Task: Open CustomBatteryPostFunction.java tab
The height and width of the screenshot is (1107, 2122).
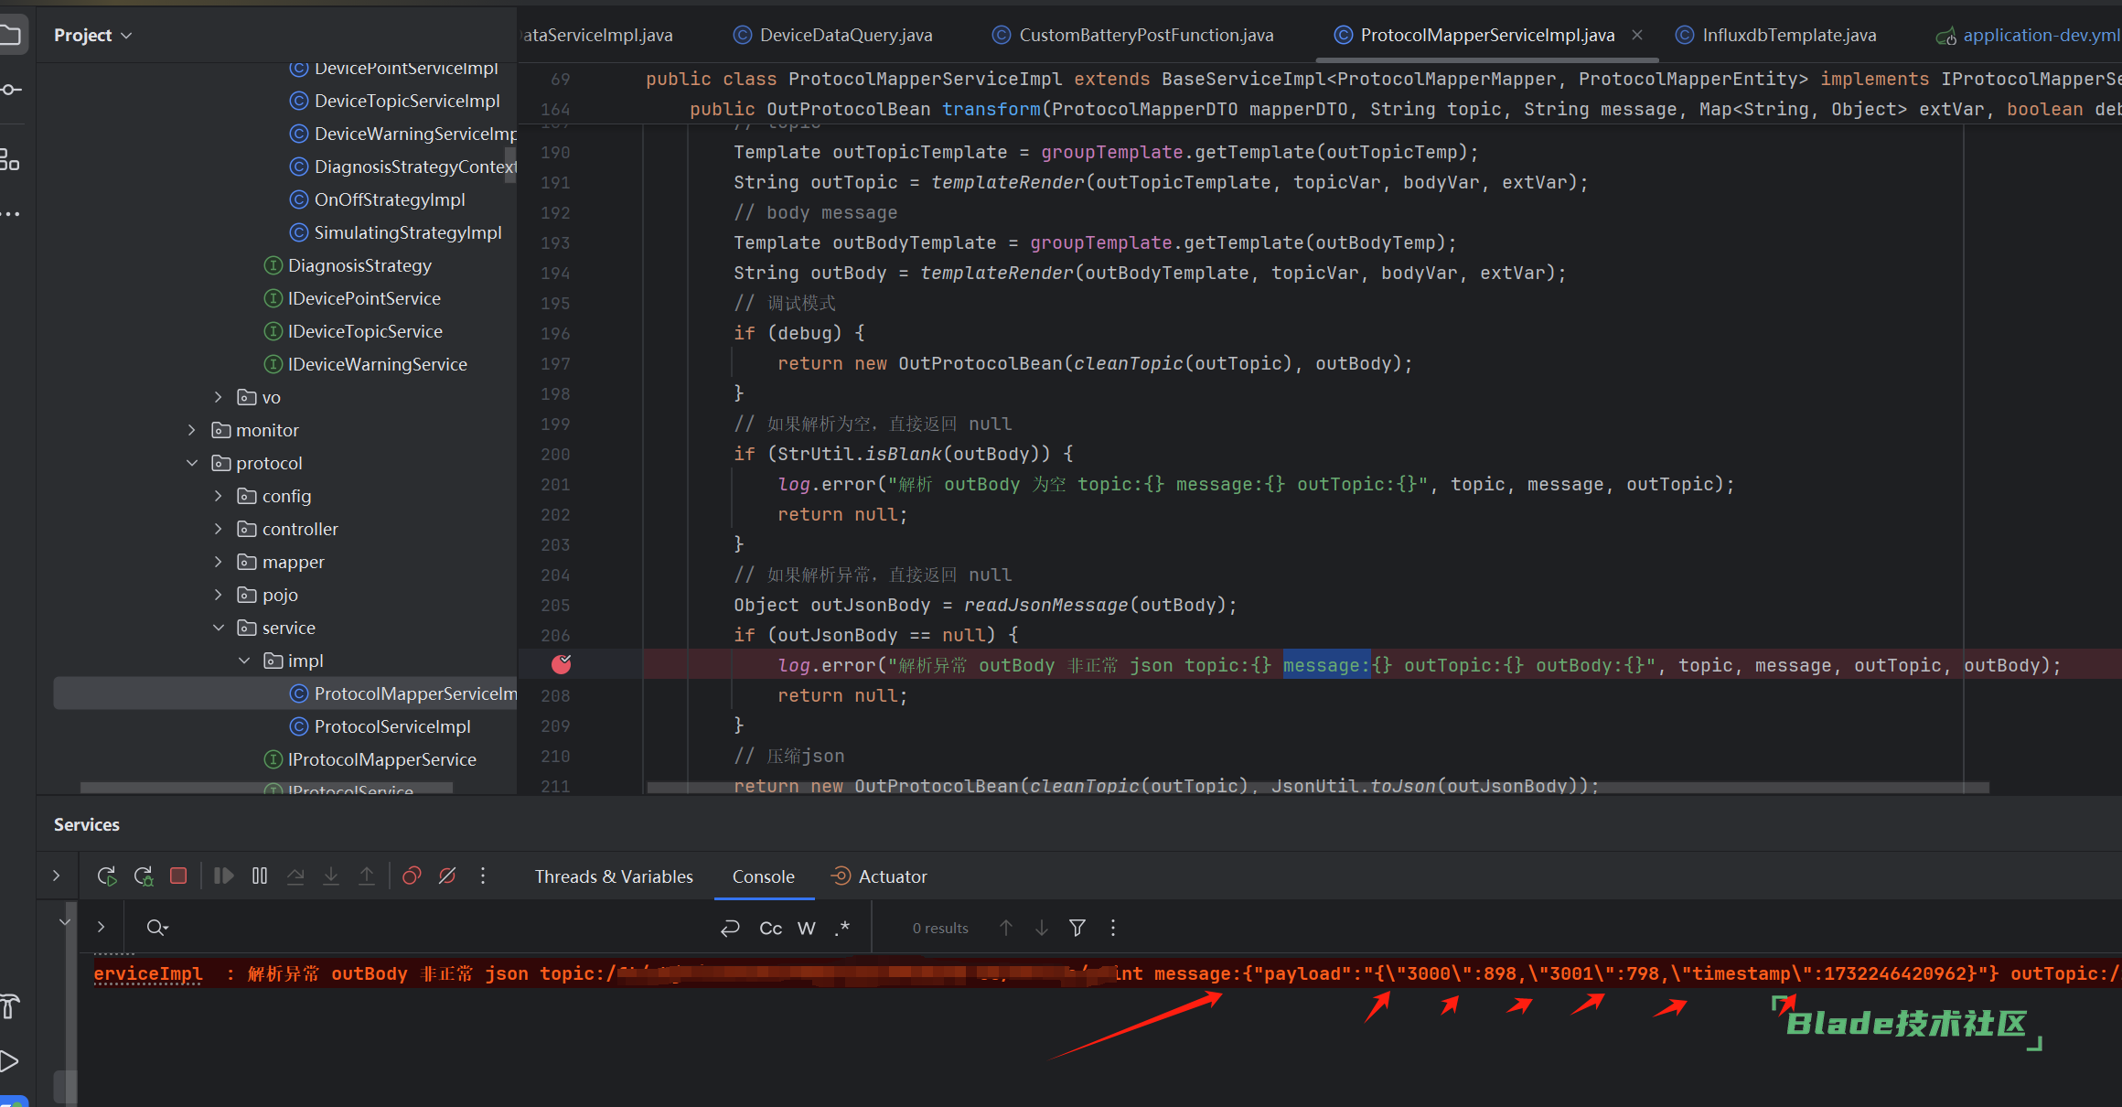Action: pos(1133,35)
